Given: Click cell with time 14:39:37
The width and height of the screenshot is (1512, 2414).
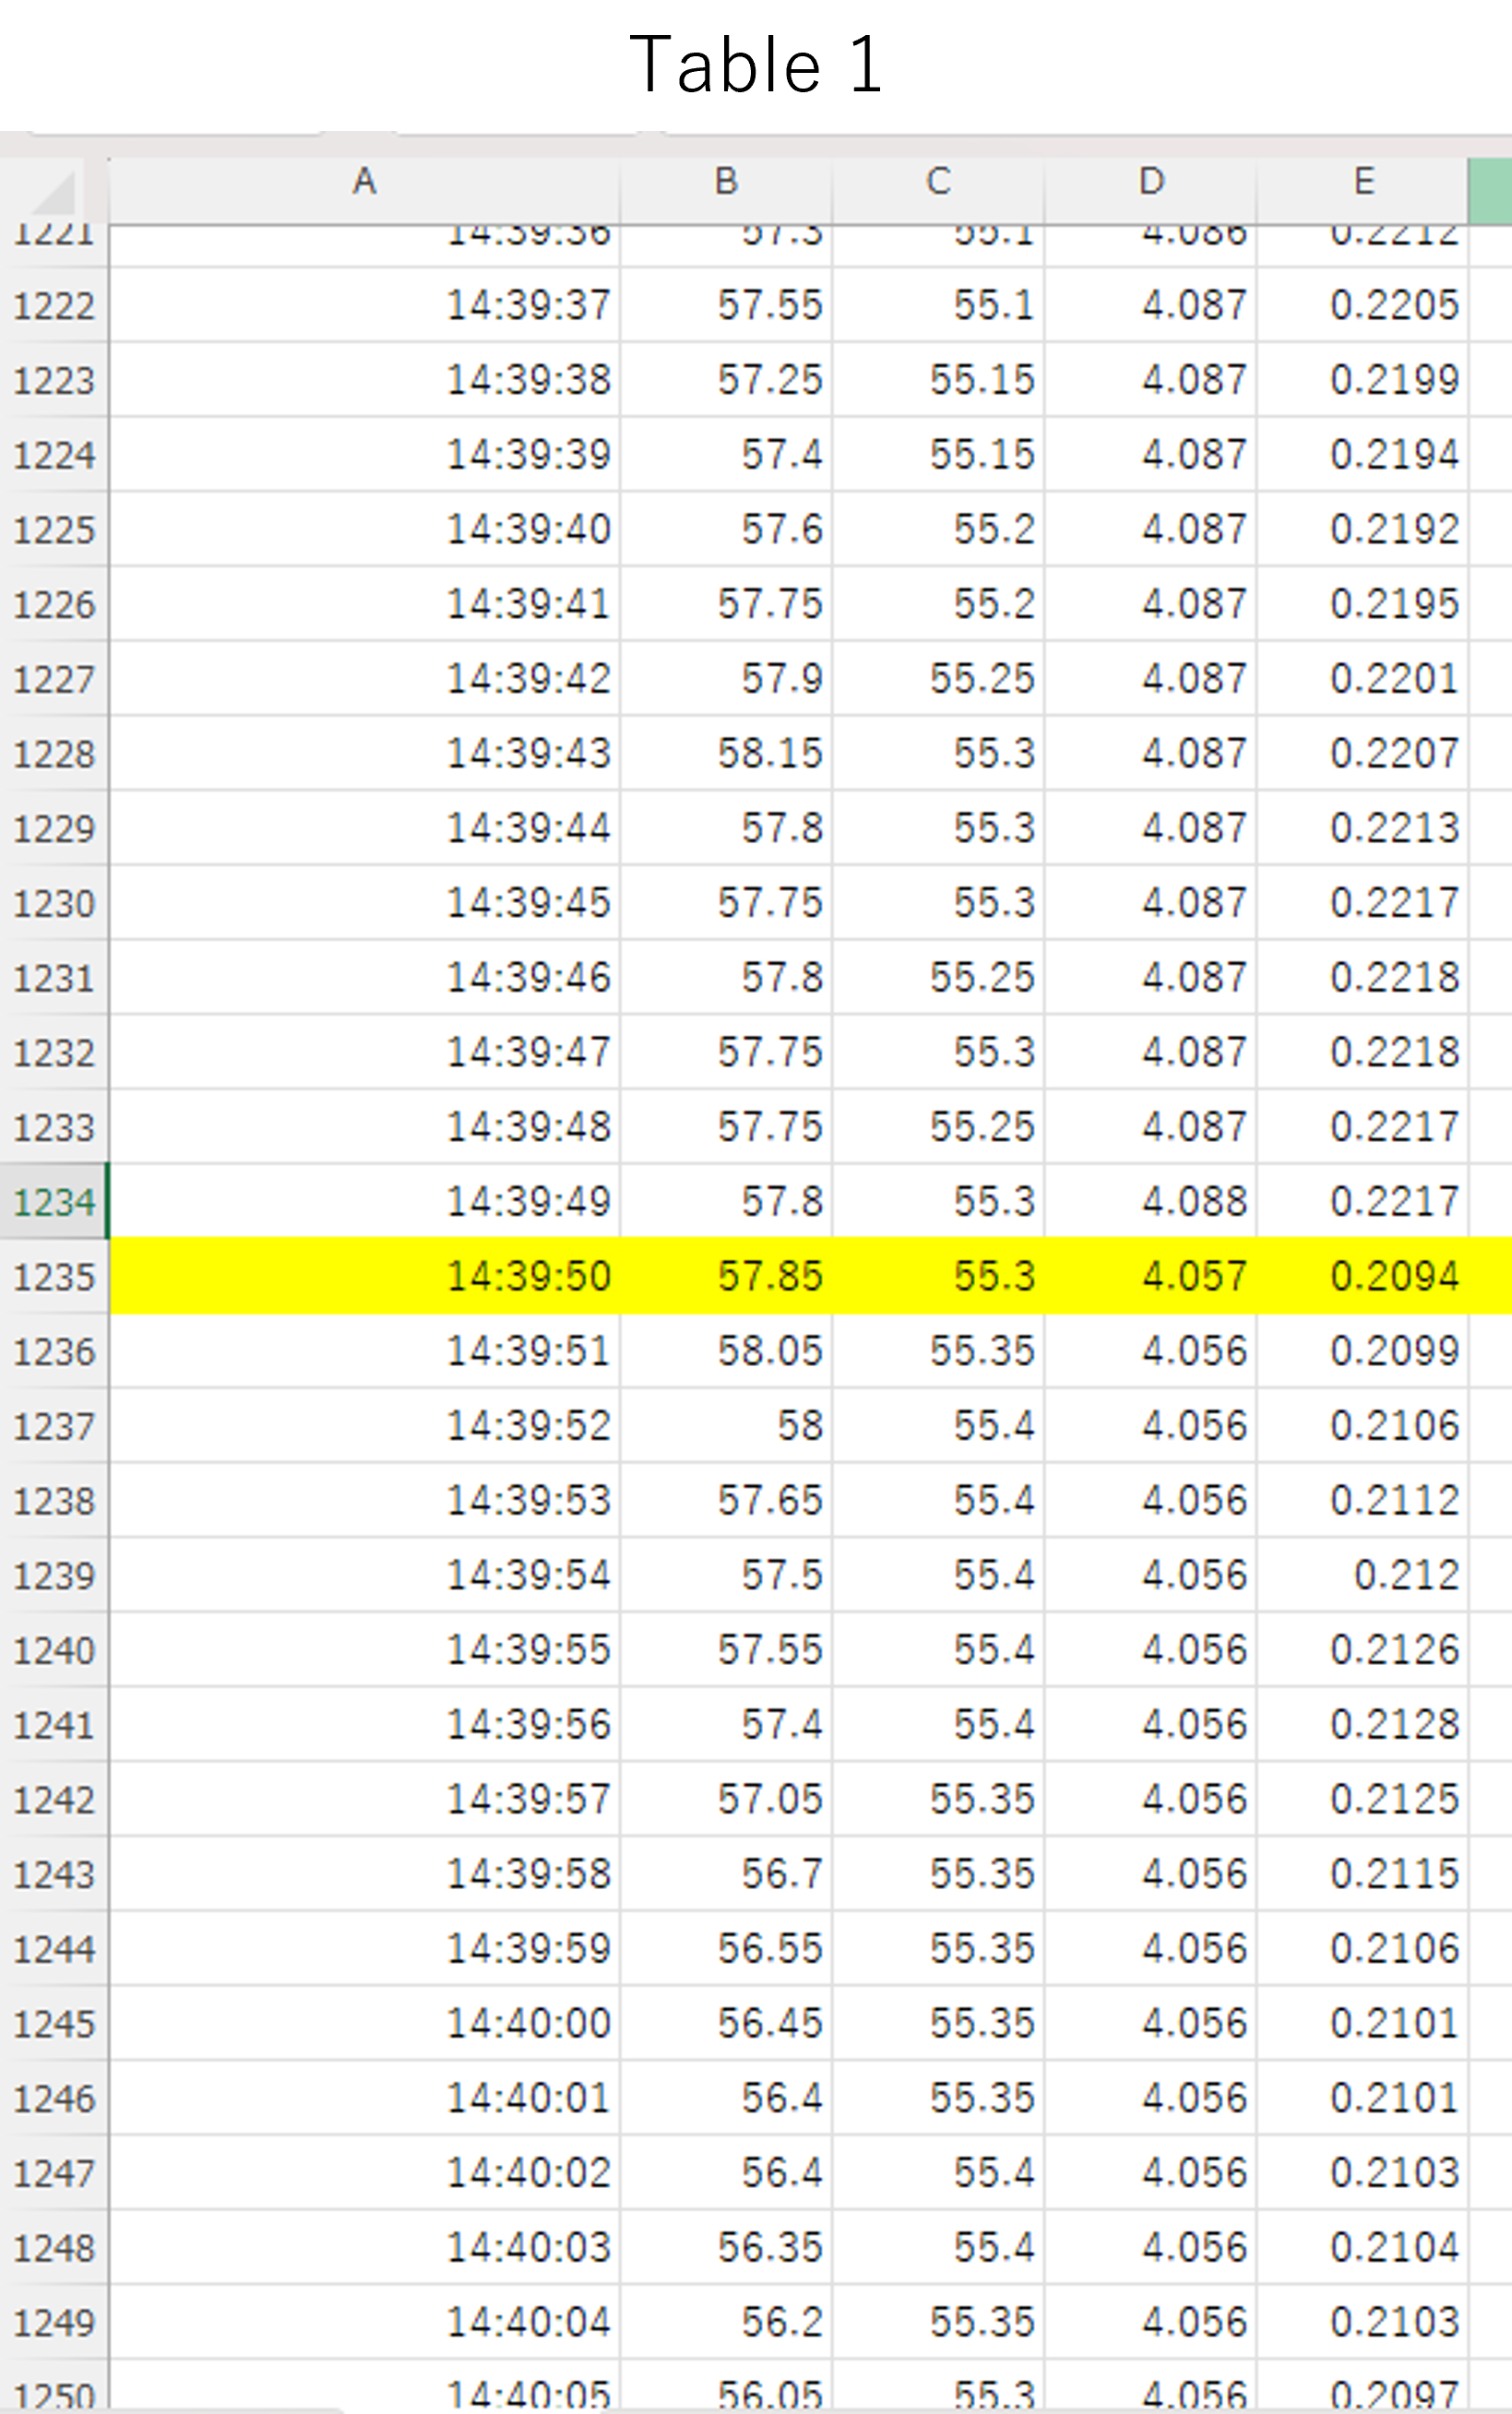Looking at the screenshot, I should point(365,305).
